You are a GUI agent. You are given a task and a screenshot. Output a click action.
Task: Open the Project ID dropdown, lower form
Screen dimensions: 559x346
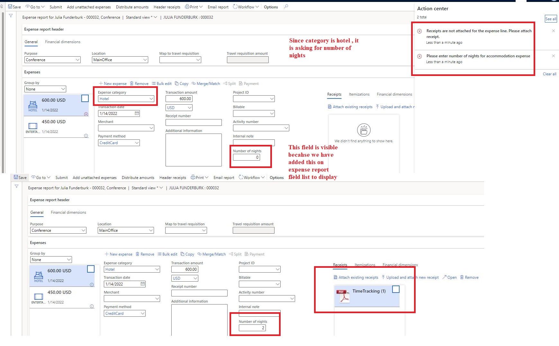pos(277,269)
